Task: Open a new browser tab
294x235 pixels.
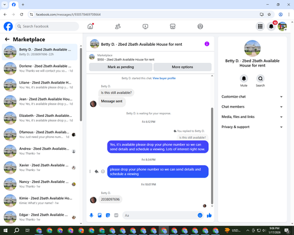Action: tap(23, 5)
